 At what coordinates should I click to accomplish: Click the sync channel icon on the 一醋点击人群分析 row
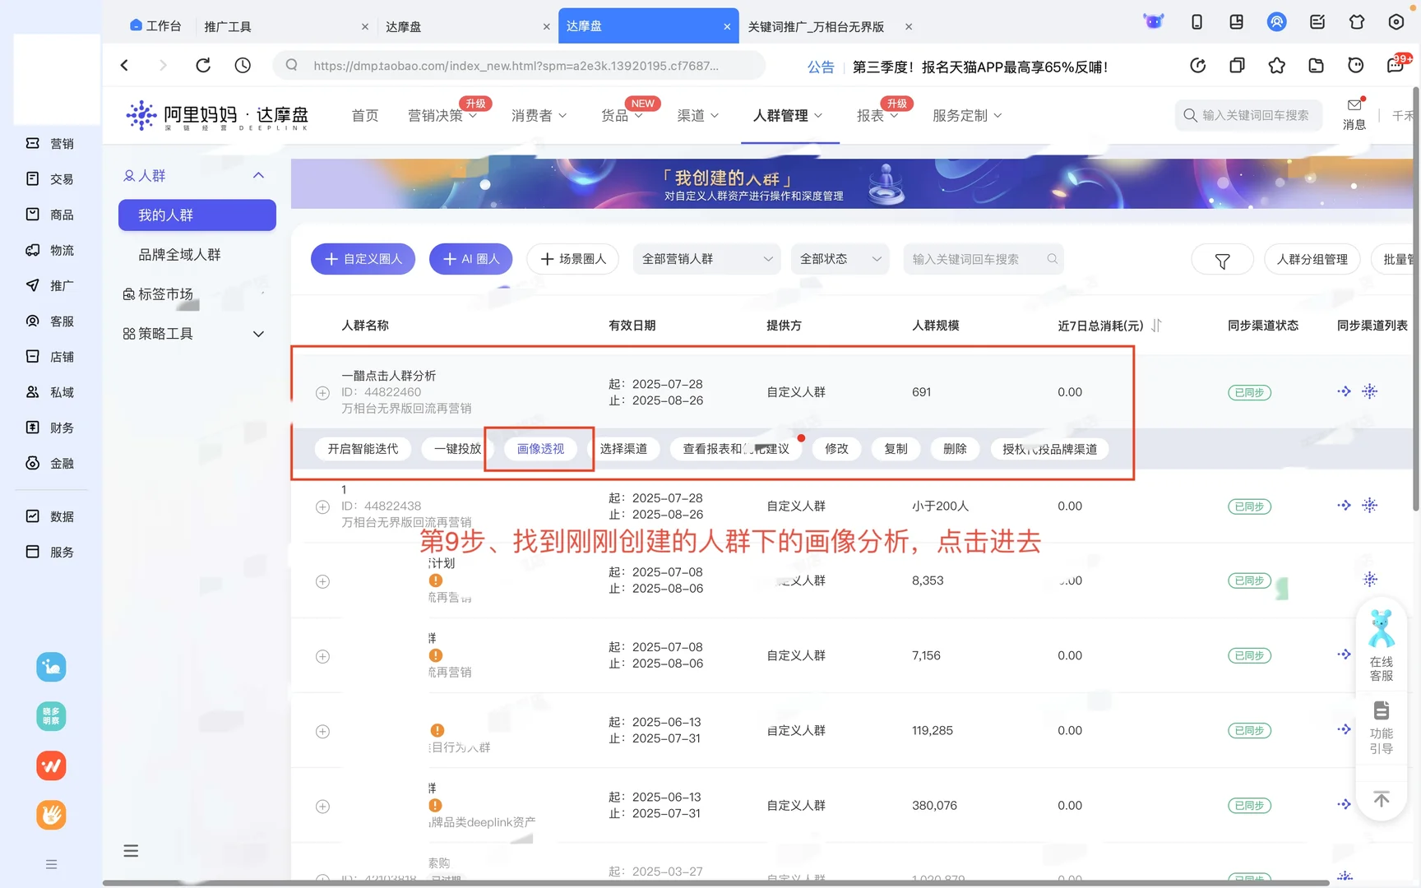[x=1344, y=392]
